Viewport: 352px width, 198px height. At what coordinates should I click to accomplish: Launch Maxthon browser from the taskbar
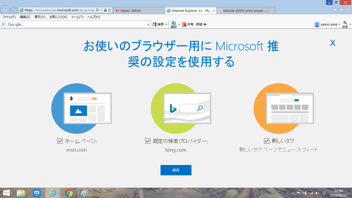(x=37, y=193)
